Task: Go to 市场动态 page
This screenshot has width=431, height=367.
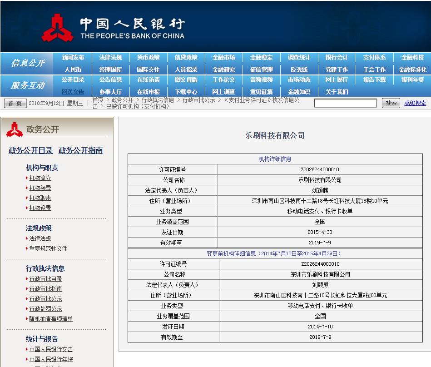Action: click(299, 80)
